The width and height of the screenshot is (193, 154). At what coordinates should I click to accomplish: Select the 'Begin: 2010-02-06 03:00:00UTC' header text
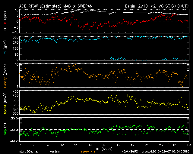[x=157, y=6]
